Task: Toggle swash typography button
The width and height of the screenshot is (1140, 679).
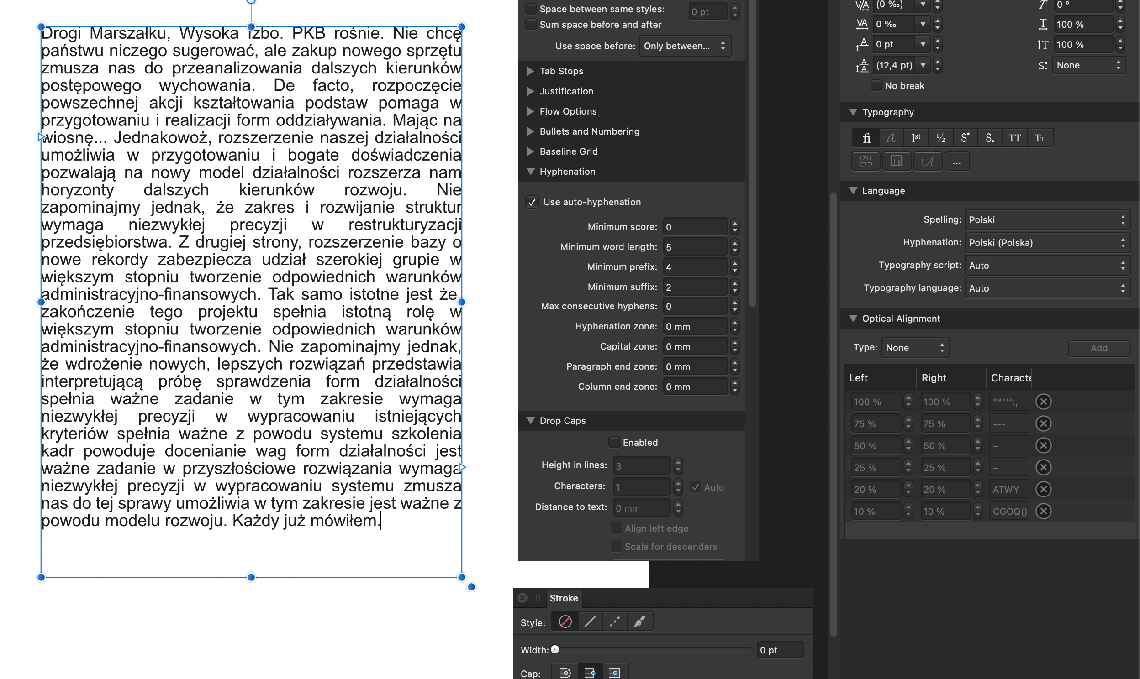Action: pyautogui.click(x=927, y=161)
